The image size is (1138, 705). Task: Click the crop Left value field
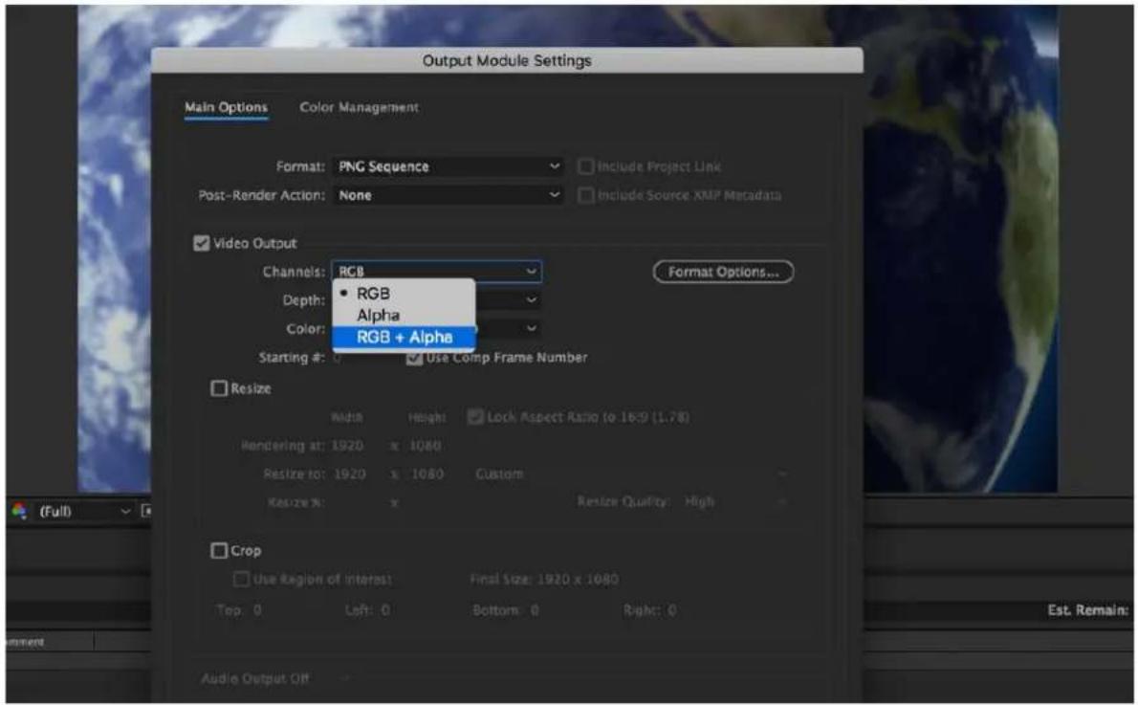pos(385,610)
